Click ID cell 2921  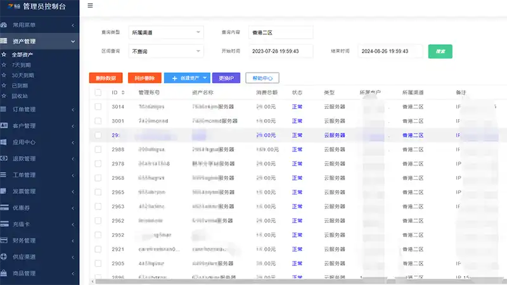click(x=118, y=249)
